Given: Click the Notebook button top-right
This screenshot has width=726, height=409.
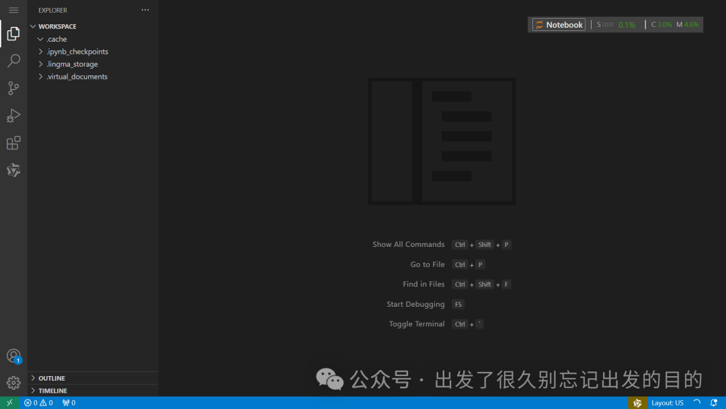Looking at the screenshot, I should (558, 24).
